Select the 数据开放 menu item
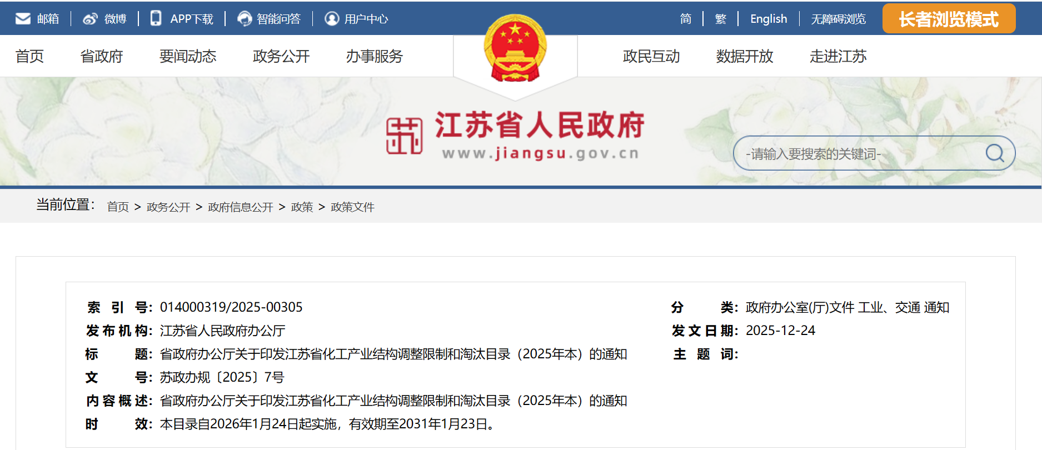1042x450 pixels. (x=745, y=56)
